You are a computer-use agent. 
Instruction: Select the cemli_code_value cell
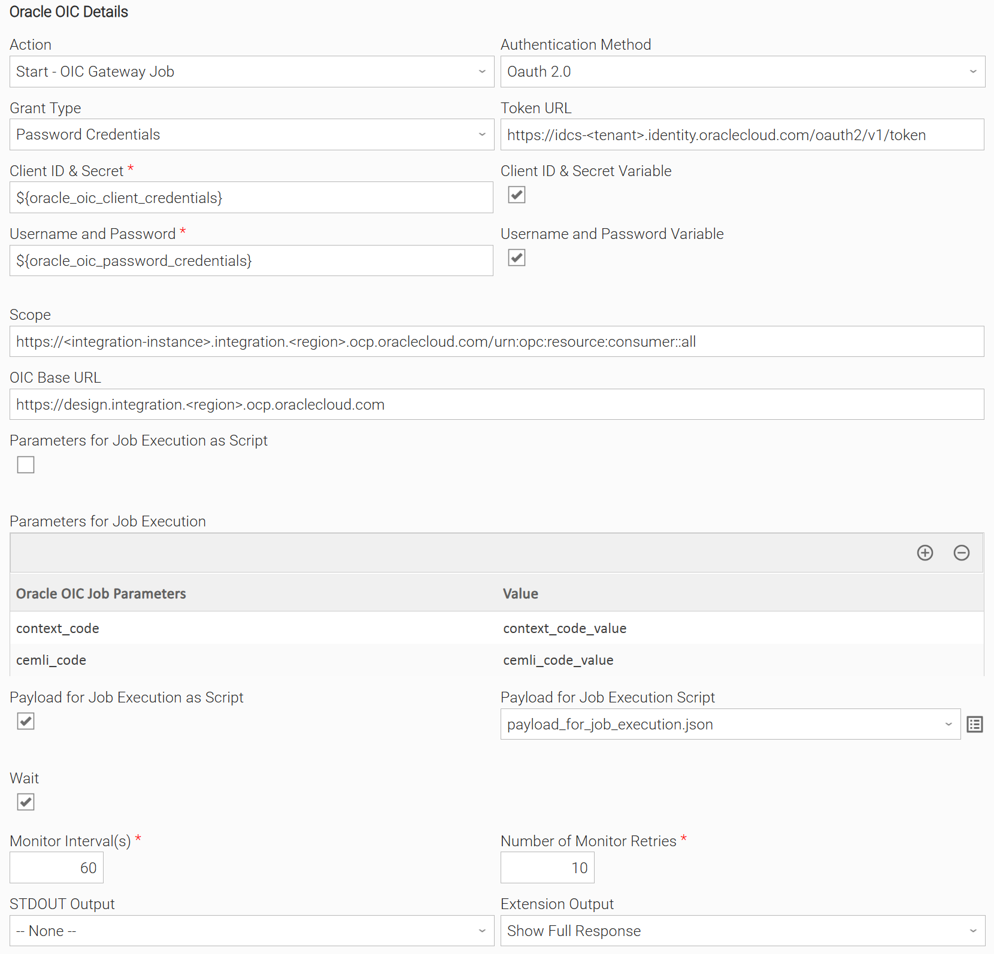point(740,660)
